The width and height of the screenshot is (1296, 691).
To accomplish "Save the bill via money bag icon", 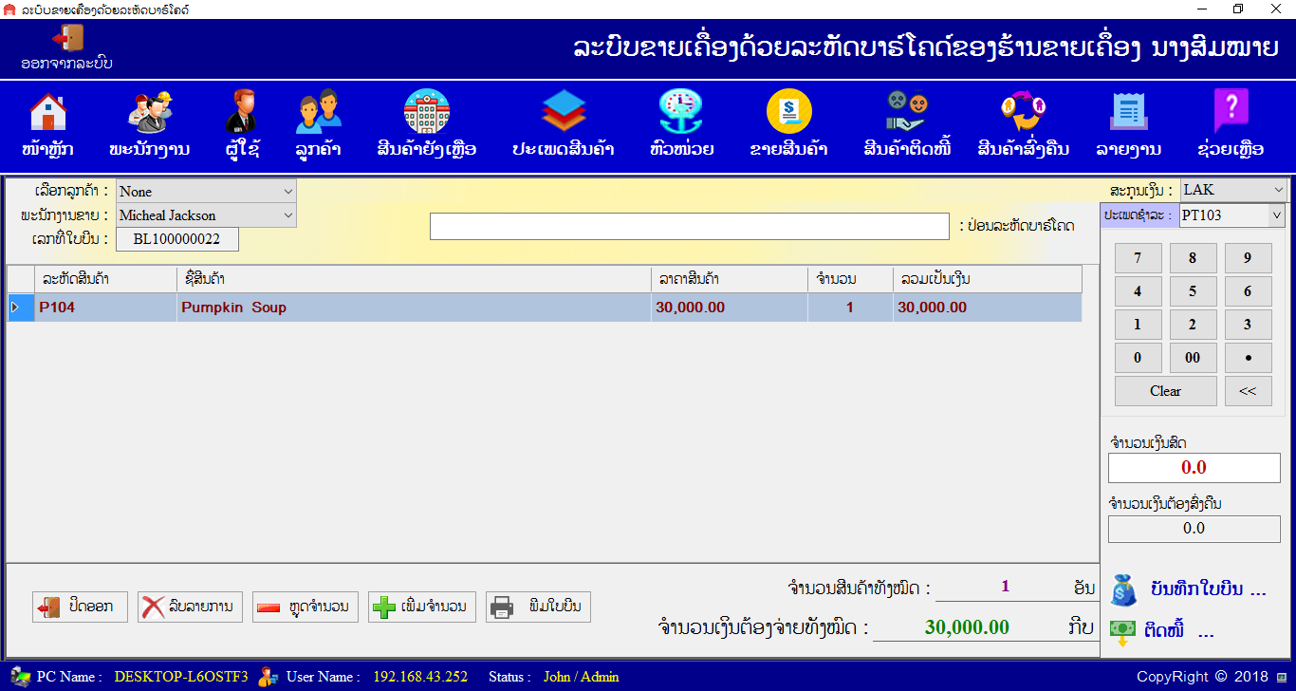I will [x=1187, y=590].
